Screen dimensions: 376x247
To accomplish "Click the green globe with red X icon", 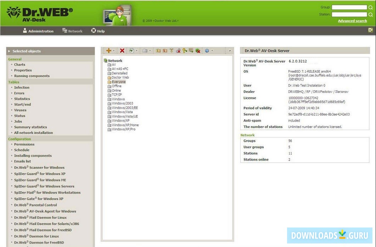I will click(198, 51).
